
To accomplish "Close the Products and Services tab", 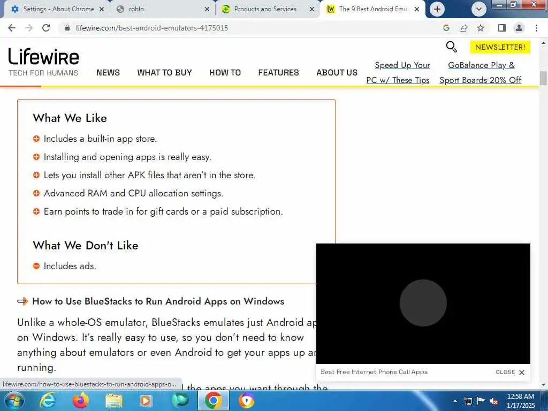I will [x=312, y=9].
